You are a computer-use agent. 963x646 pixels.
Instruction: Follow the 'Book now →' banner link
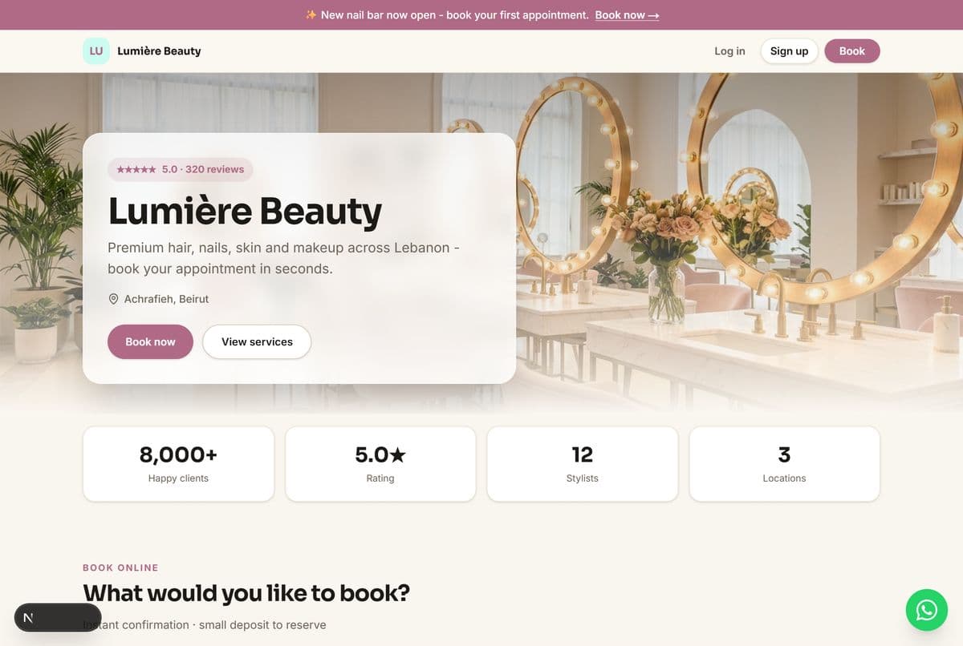pyautogui.click(x=627, y=15)
